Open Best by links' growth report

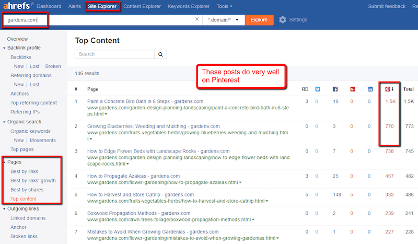coord(33,181)
